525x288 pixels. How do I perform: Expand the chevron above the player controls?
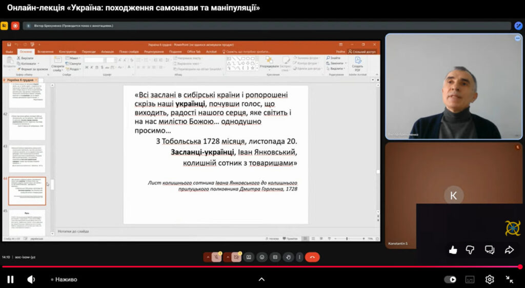261,279
